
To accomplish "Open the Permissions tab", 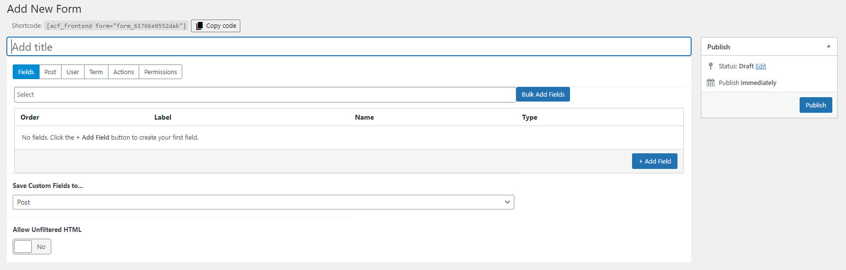I will (161, 72).
